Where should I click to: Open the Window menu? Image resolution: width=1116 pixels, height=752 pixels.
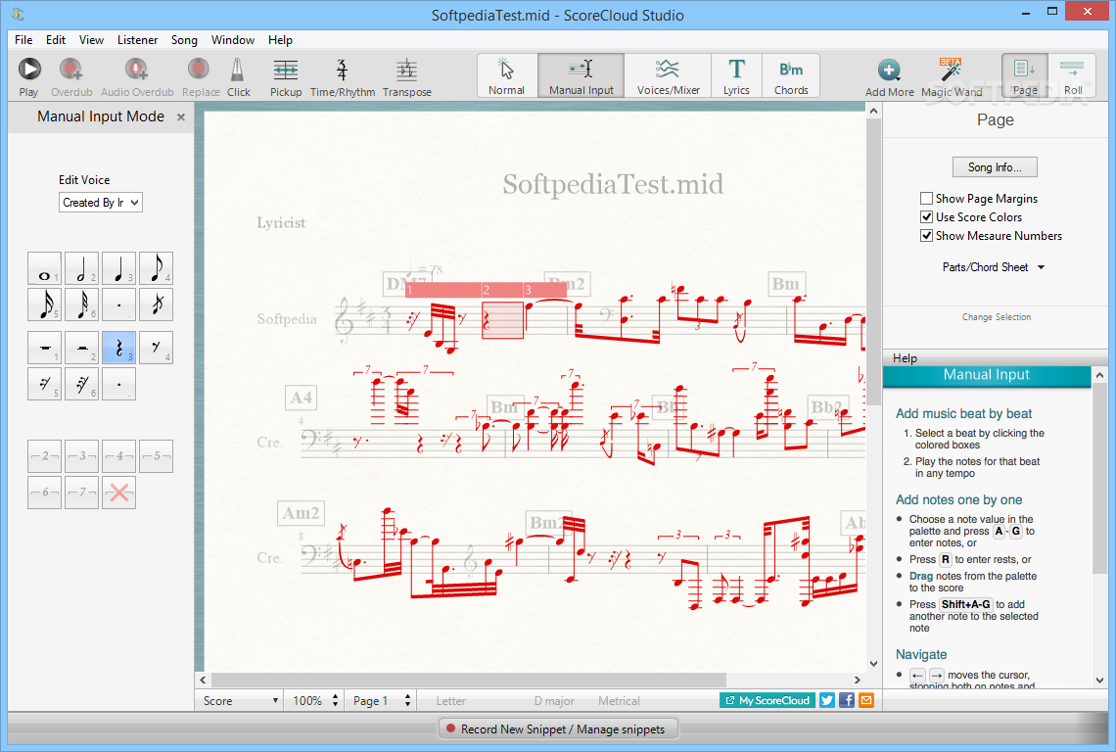click(x=233, y=40)
